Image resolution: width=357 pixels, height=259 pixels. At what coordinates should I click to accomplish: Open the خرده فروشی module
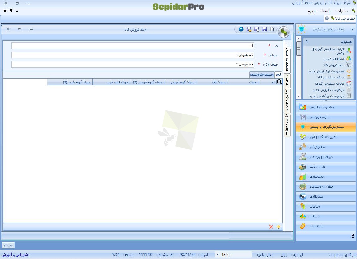(326, 117)
